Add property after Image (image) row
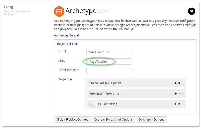The height and width of the screenshot is (128, 201). pyautogui.click(x=175, y=83)
